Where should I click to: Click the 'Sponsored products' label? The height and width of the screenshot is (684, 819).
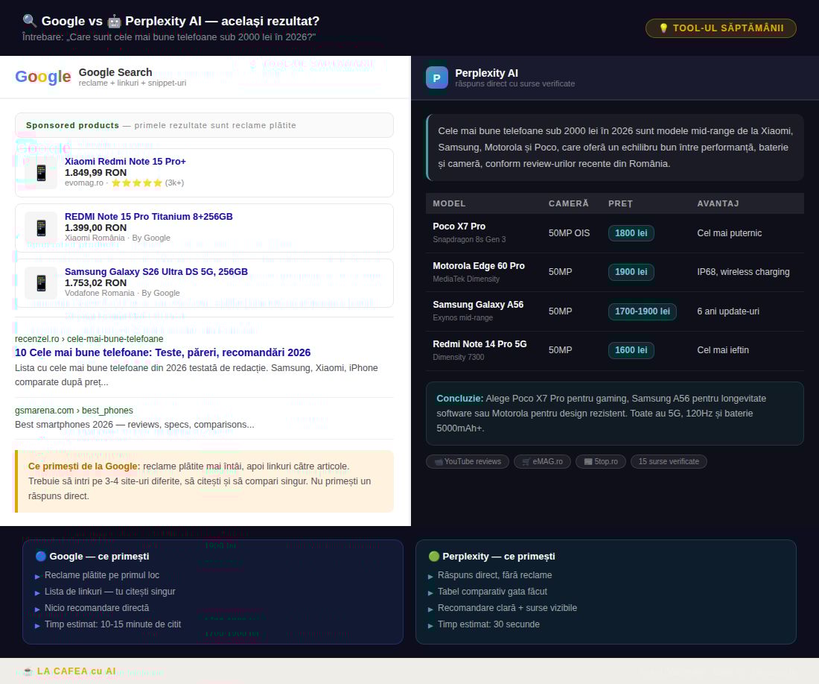click(73, 125)
